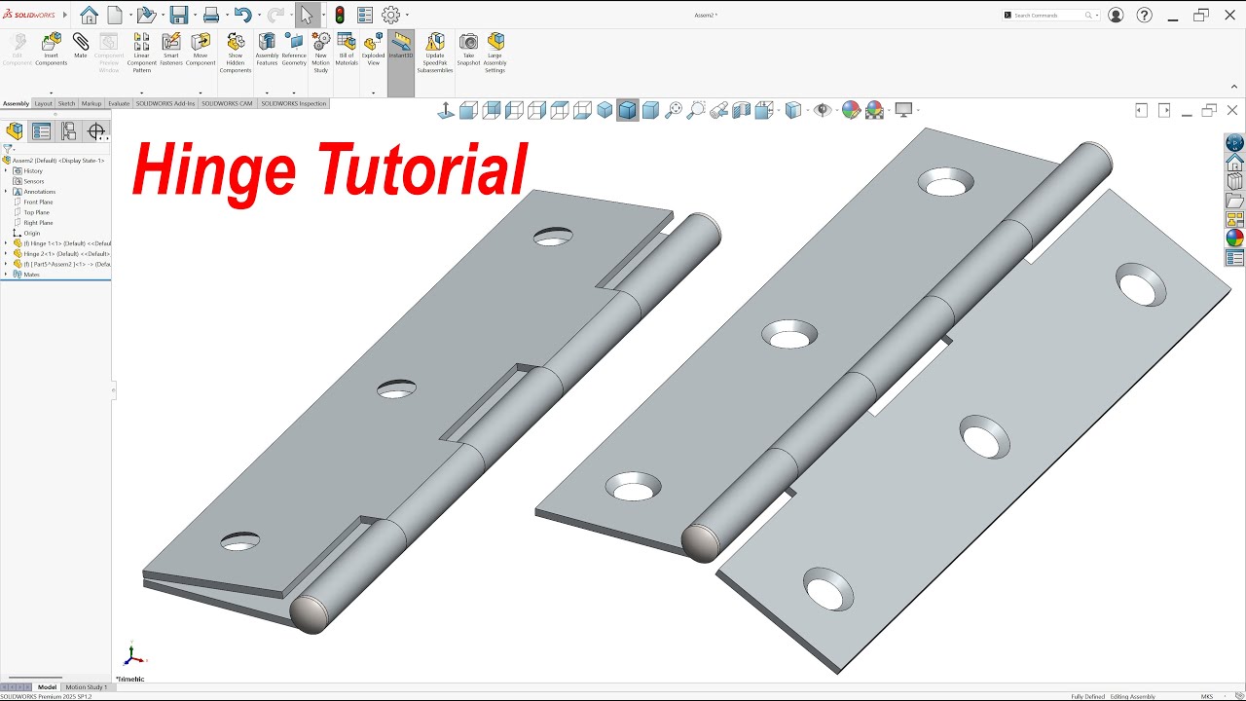Select Front Plane in tree
This screenshot has height=701, width=1246.
pyautogui.click(x=38, y=203)
